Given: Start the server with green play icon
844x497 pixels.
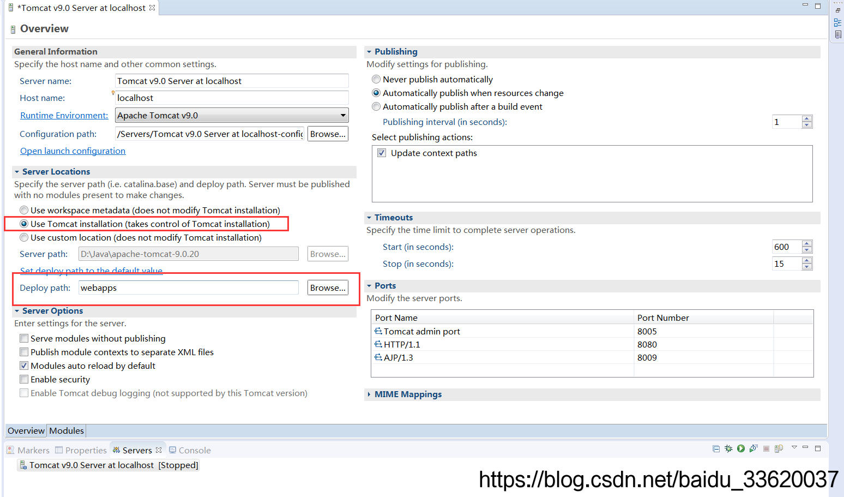Looking at the screenshot, I should tap(741, 448).
